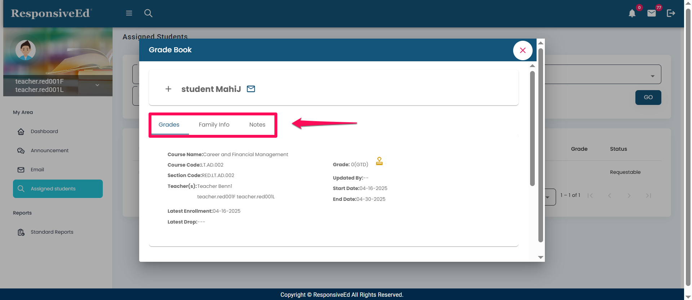Close the Grade Book dialog
The width and height of the screenshot is (692, 300).
coord(523,50)
